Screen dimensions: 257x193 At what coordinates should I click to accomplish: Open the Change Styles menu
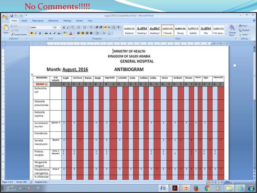pyautogui.click(x=232, y=30)
